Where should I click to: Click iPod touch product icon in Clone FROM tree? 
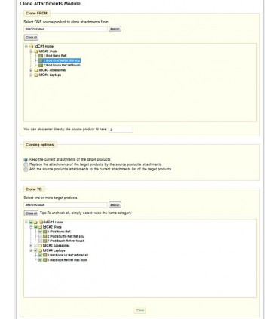tap(41, 66)
